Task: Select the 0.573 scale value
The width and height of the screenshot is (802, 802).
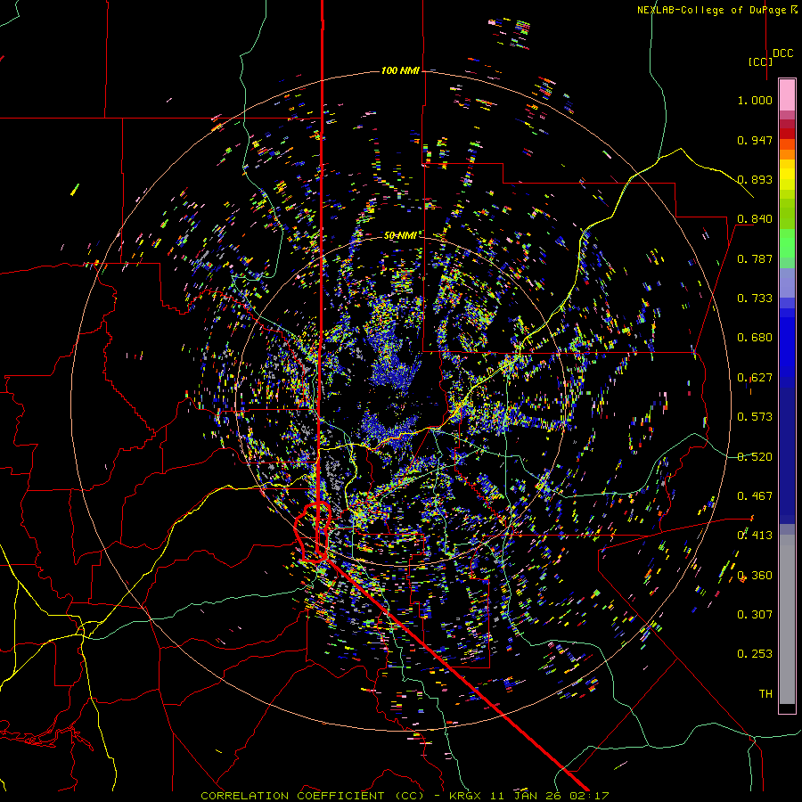Action: tap(755, 417)
